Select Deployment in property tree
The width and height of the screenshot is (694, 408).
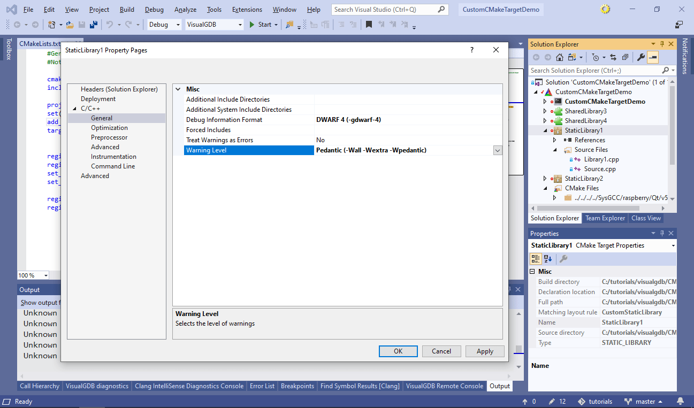coord(98,99)
